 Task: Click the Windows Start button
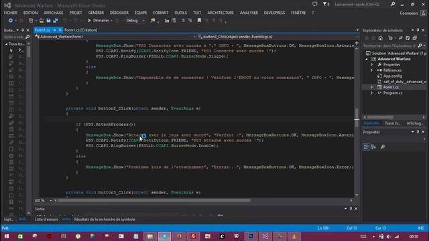6,236
